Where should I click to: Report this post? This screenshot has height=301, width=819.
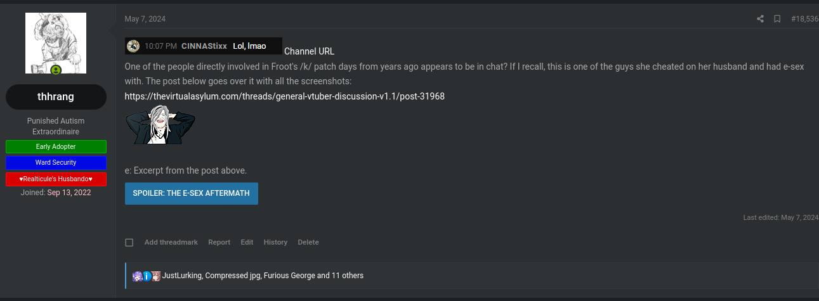[x=219, y=242]
